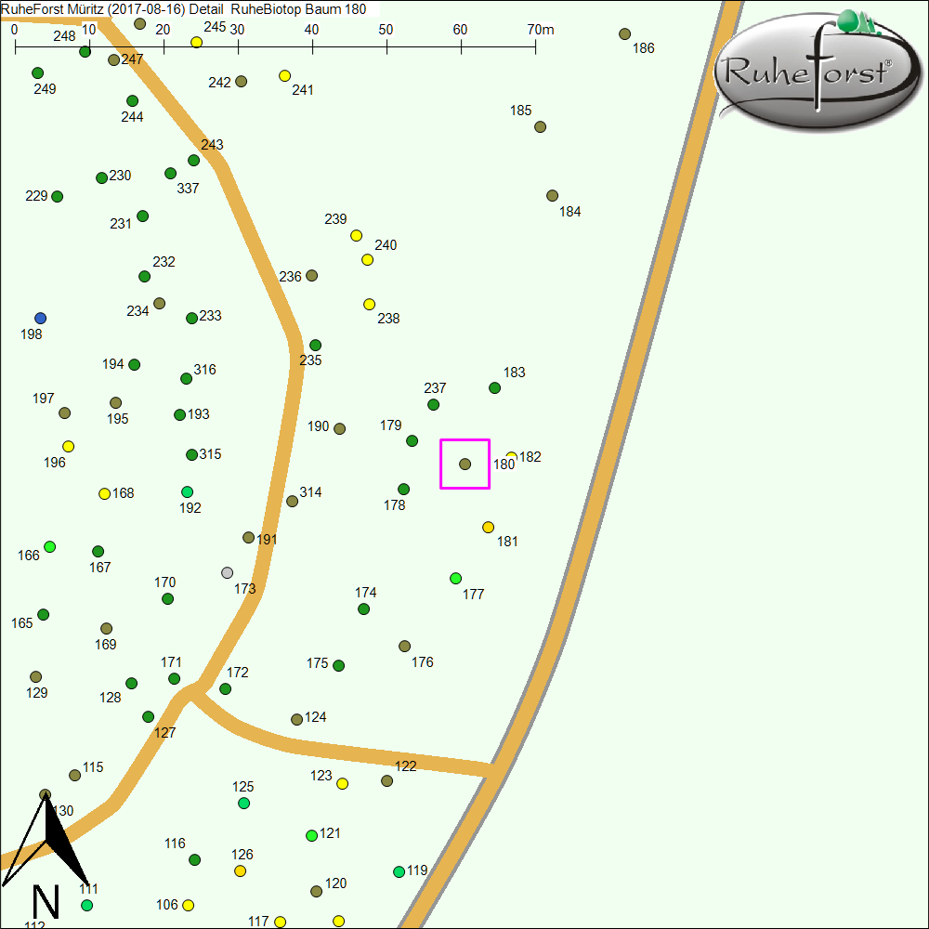Click the dark green tree marker 183
Screen dimensions: 929x929
[495, 387]
